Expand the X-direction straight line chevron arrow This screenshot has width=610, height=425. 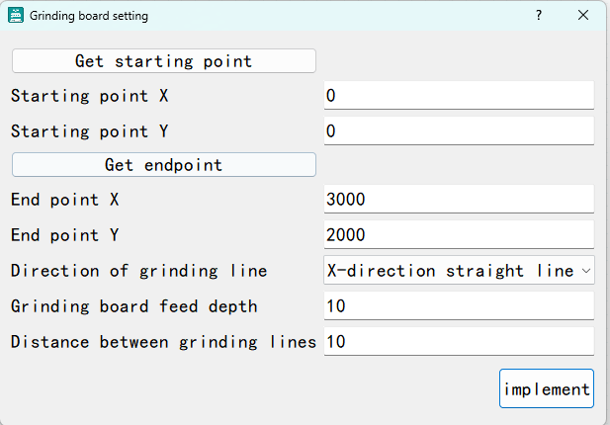[x=586, y=271]
